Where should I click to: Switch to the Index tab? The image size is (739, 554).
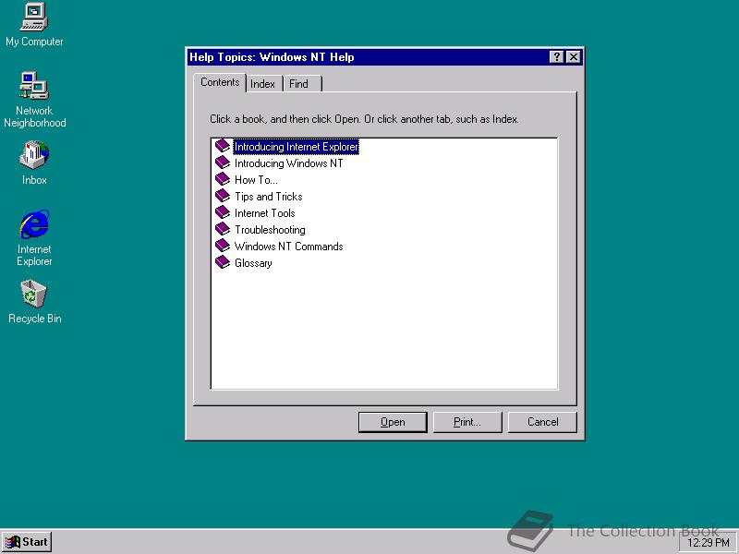pyautogui.click(x=262, y=84)
